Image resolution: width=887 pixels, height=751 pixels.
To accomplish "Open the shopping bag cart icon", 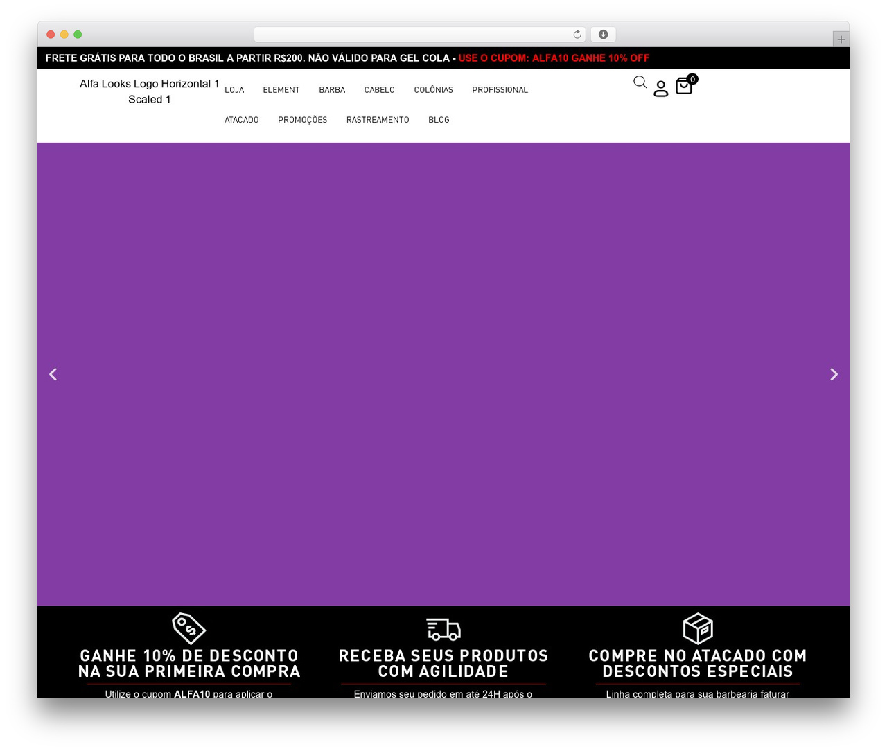I will (x=684, y=86).
